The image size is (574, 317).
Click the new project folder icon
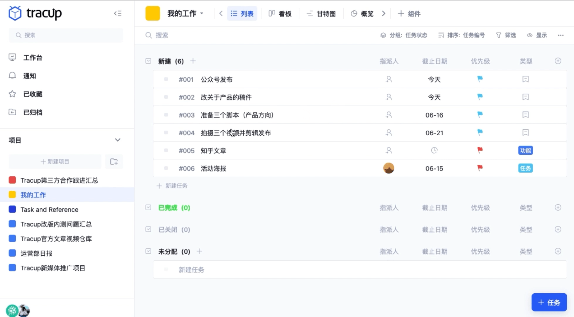pos(114,161)
